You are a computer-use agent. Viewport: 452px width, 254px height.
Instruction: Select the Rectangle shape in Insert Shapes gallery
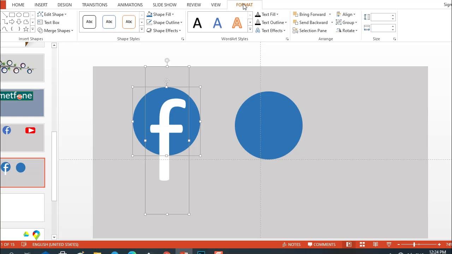[12, 15]
